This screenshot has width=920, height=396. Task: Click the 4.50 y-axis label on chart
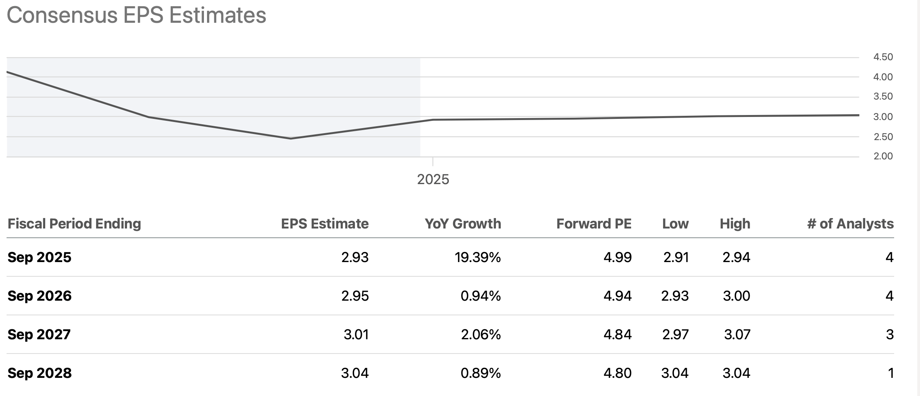coord(883,57)
